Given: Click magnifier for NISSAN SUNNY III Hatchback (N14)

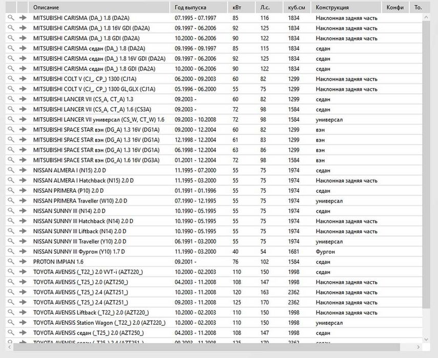Looking at the screenshot, I should (11, 221).
